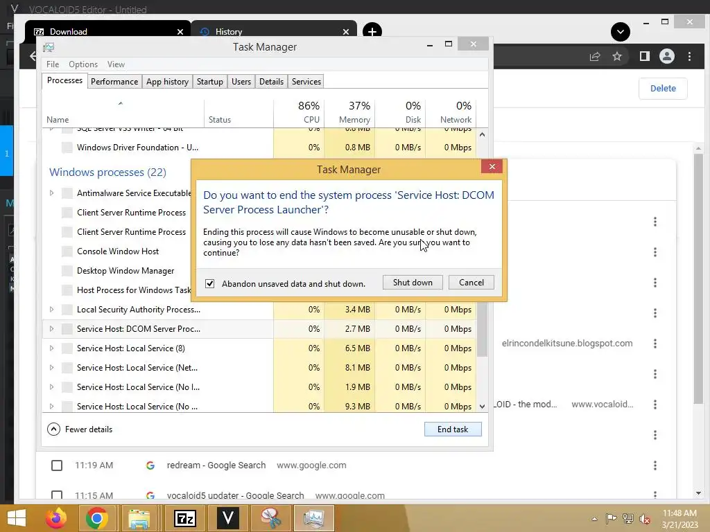Viewport: 710px width, 532px height.
Task: Open a new Chrome tab
Action: click(x=372, y=32)
